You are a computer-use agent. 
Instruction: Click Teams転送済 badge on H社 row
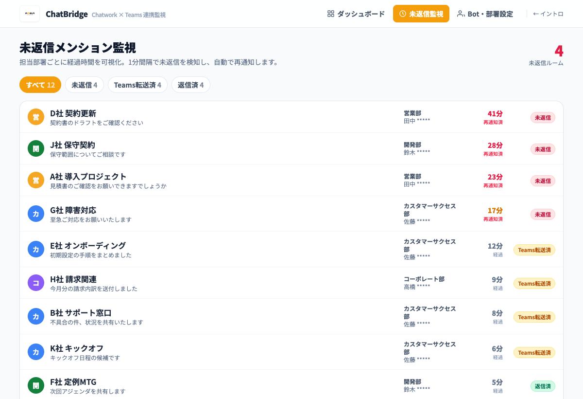(x=534, y=283)
